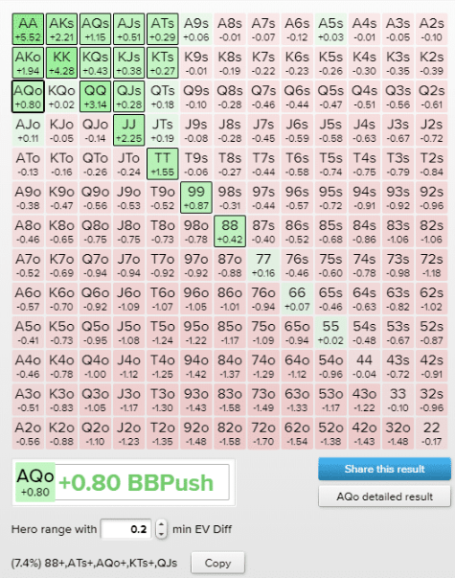Open AQo detailed result
Screen dimensions: 455x578
point(384,497)
